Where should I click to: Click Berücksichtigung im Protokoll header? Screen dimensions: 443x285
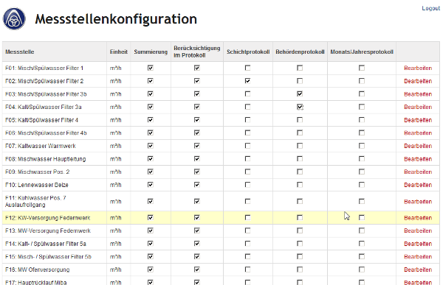(x=197, y=52)
